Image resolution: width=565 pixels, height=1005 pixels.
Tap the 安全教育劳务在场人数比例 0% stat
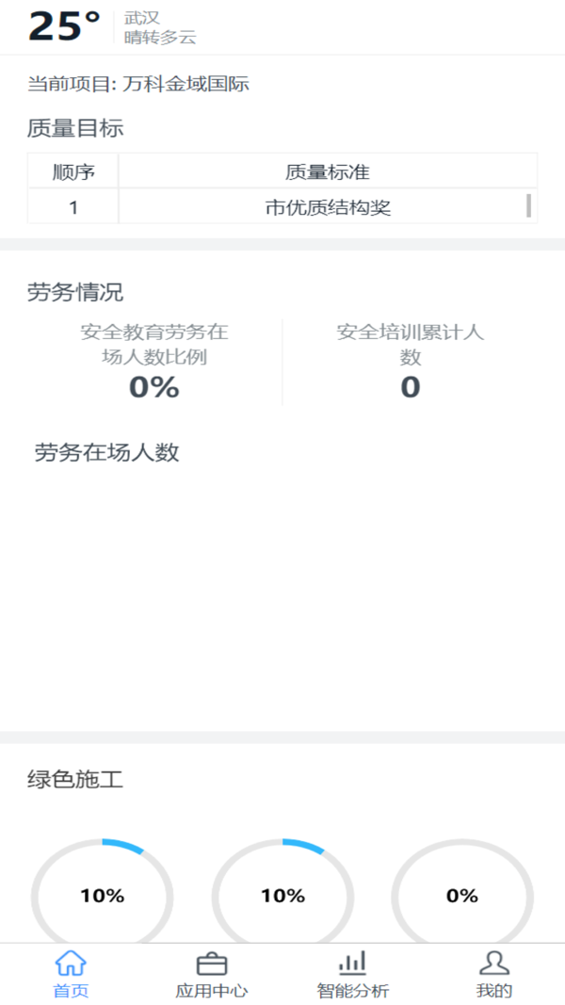pyautogui.click(x=154, y=363)
